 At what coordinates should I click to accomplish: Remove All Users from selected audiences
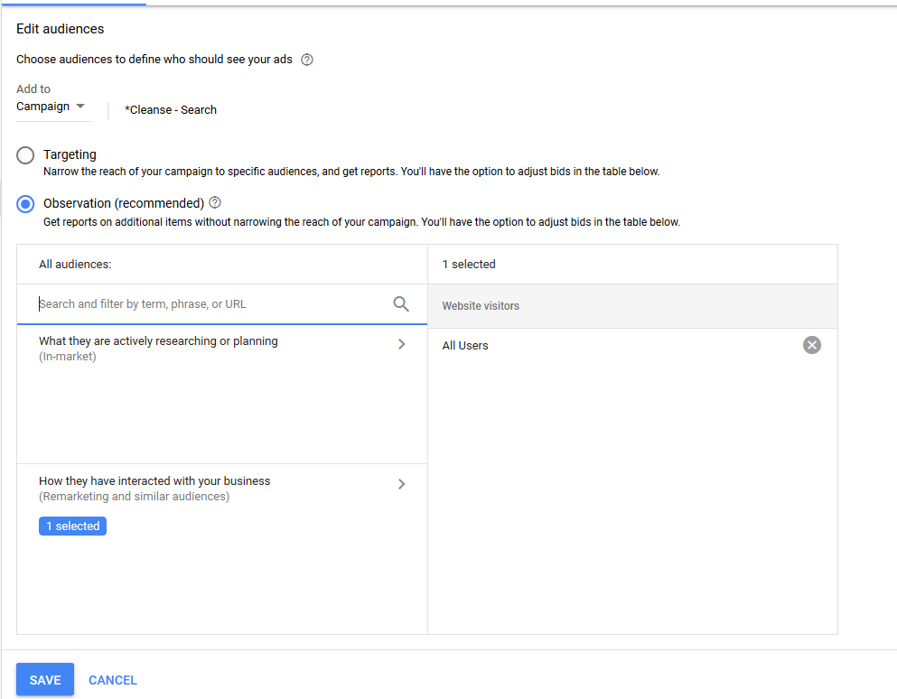812,345
